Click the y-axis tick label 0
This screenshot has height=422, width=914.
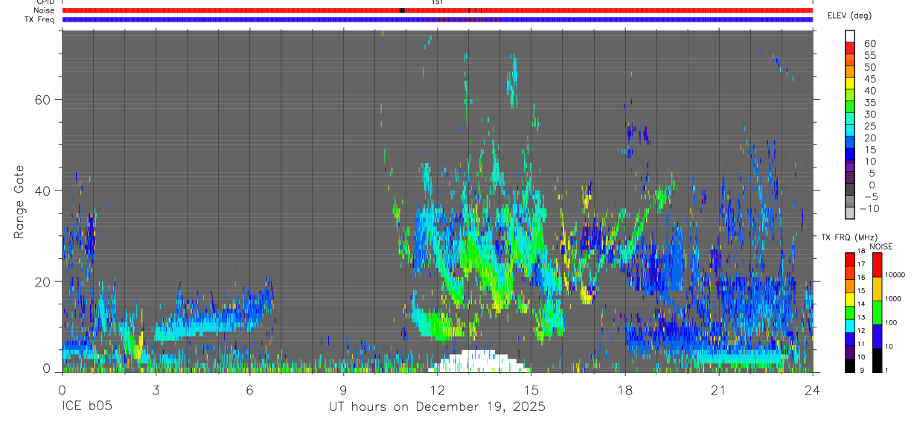pos(48,368)
